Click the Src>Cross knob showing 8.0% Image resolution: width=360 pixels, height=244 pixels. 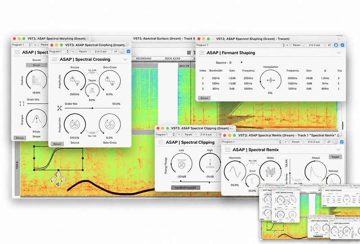tap(110, 80)
